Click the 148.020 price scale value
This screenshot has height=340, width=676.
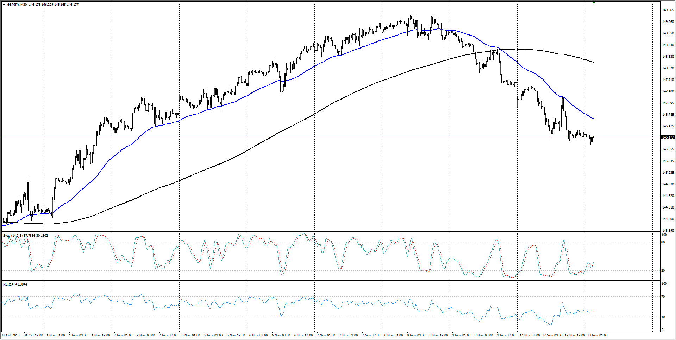(x=668, y=68)
